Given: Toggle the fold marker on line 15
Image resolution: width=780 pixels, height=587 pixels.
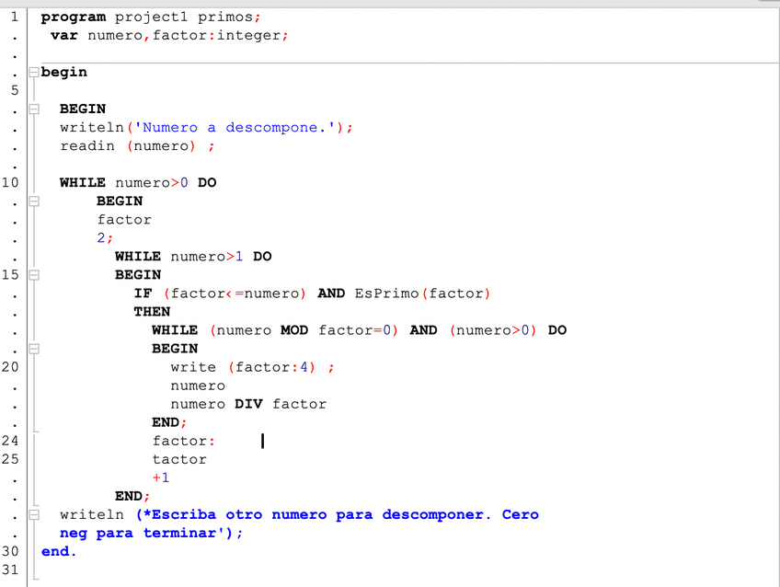Looking at the screenshot, I should 34,274.
